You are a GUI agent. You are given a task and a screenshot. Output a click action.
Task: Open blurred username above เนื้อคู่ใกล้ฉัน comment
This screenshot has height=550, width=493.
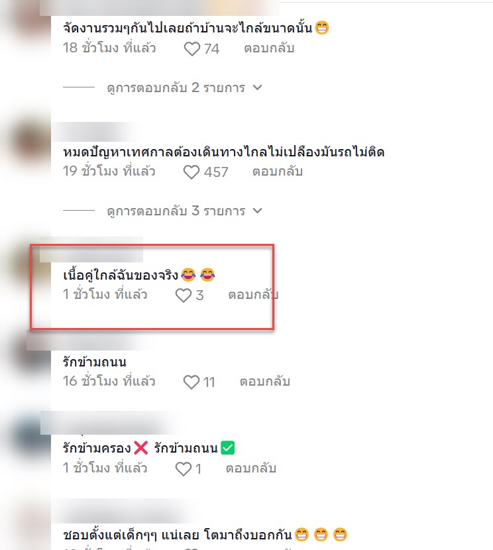(91, 250)
